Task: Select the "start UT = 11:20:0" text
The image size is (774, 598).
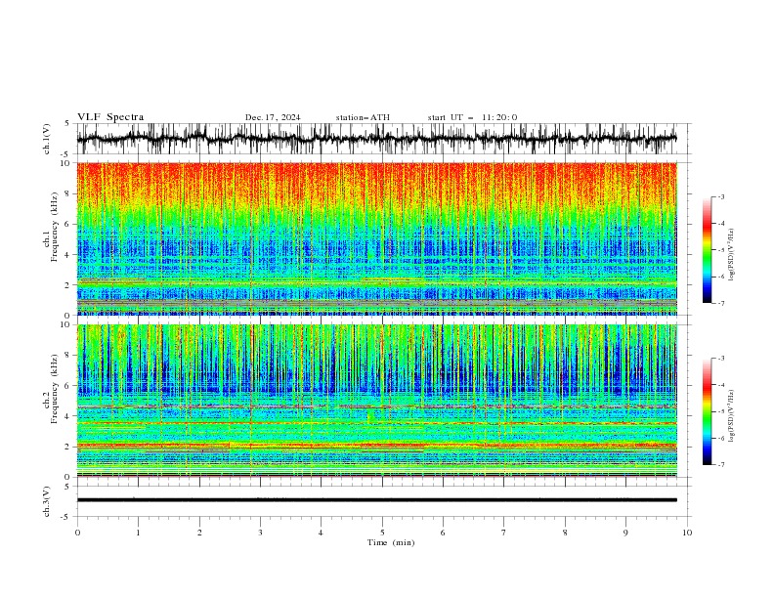Action: pyautogui.click(x=472, y=117)
